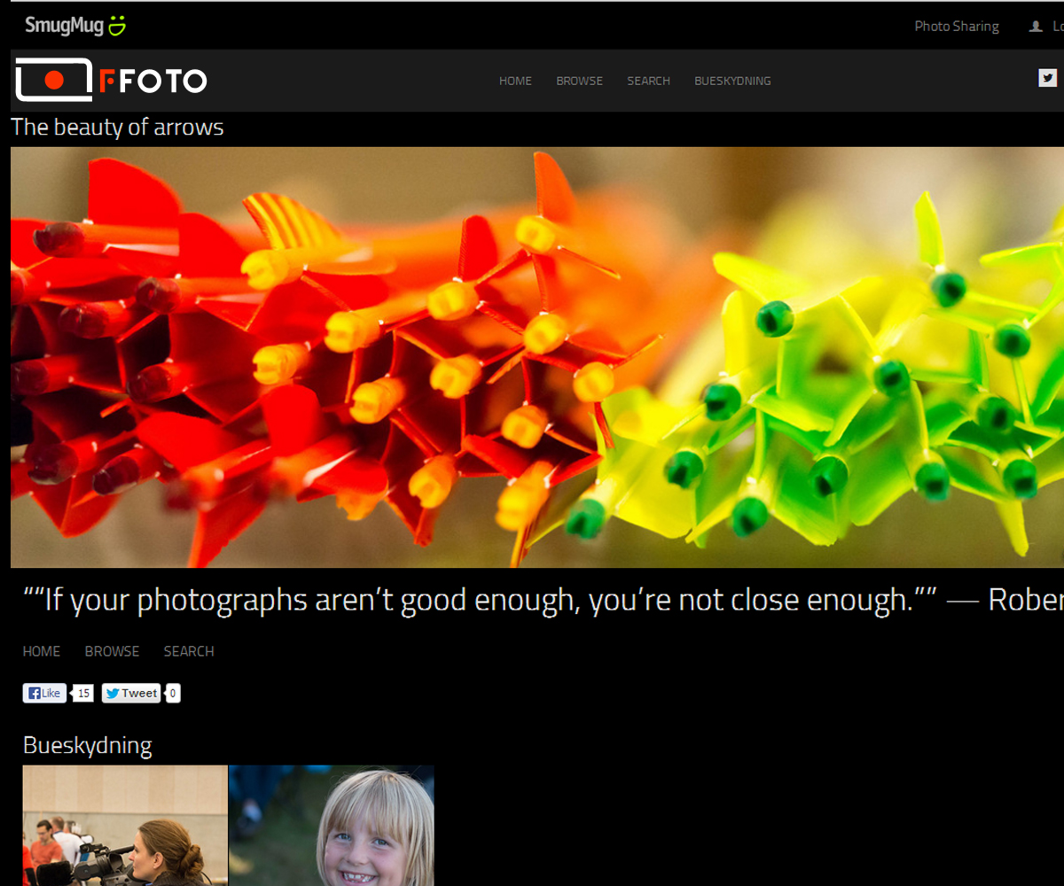Like the page on Facebook
This screenshot has height=886, width=1064.
click(44, 694)
